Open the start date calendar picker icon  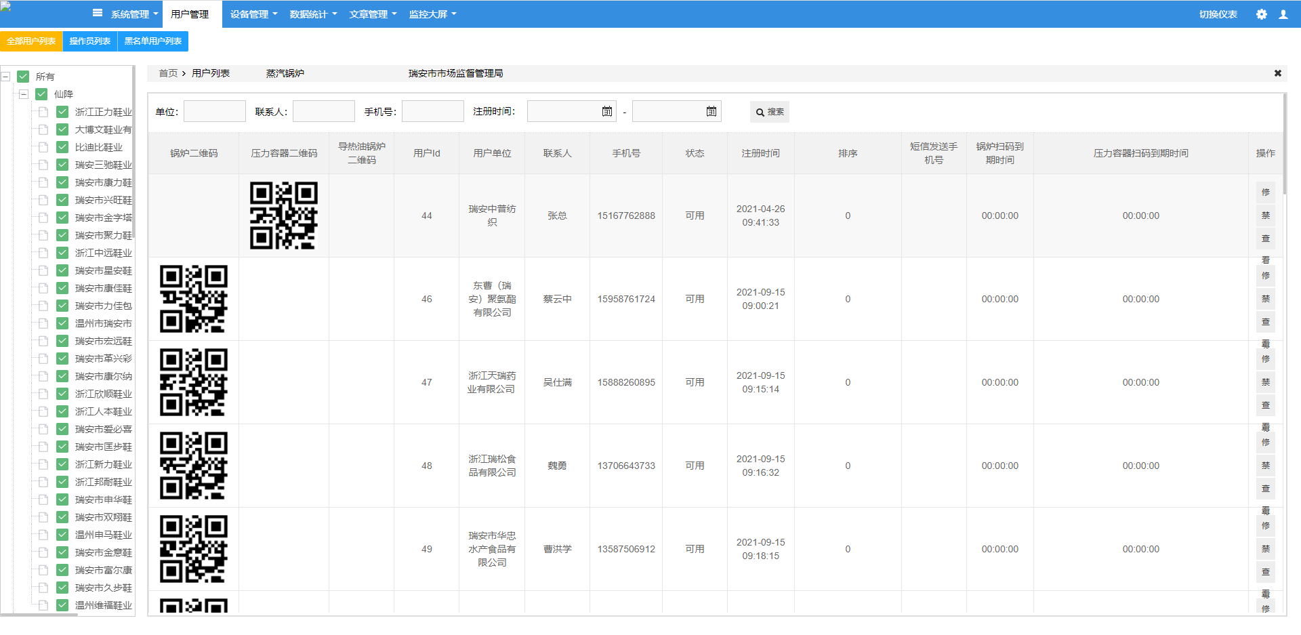[x=607, y=111]
